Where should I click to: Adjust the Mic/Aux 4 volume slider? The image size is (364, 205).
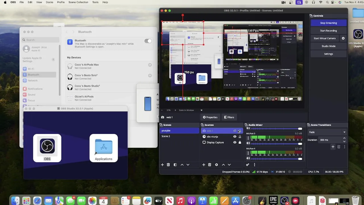(276, 159)
